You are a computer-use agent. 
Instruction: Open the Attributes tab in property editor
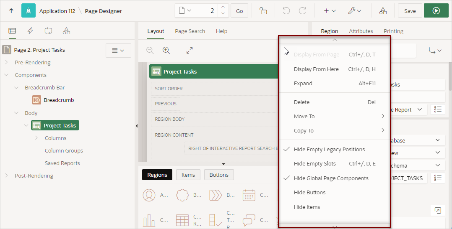(361, 31)
